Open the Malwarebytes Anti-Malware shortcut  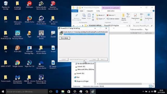click(x=17, y=79)
